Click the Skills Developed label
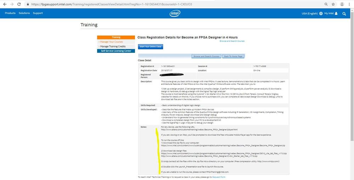Viewport: 354px width, 180px height. [x=149, y=109]
